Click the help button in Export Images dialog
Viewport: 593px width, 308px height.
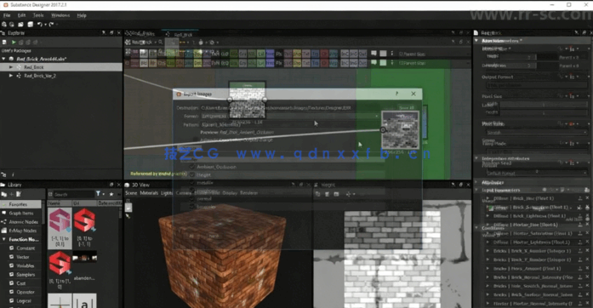[x=396, y=94]
